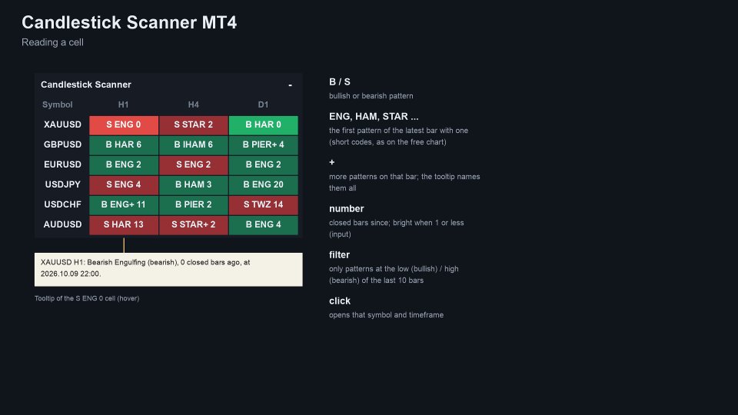Viewport: 738px width, 415px height.
Task: Click the 'number' legend heading
Action: [x=347, y=208]
